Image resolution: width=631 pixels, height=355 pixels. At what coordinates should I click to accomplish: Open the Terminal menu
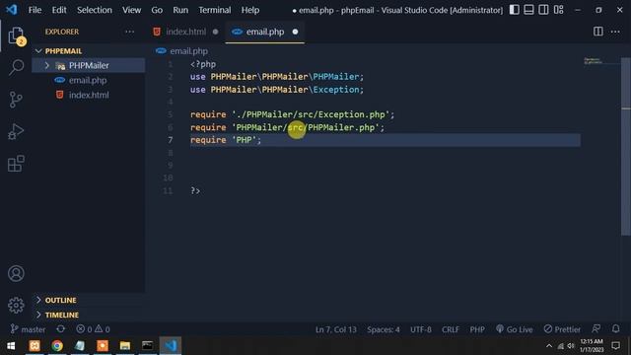tap(215, 10)
